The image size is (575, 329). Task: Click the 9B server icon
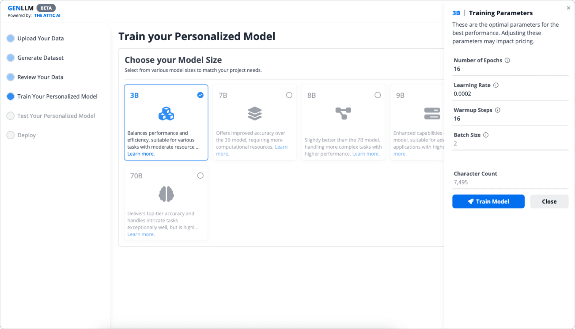click(x=432, y=113)
